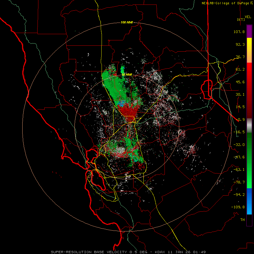Pick the black TH segment of the color bar
254x254 pixels.
pos(249,220)
